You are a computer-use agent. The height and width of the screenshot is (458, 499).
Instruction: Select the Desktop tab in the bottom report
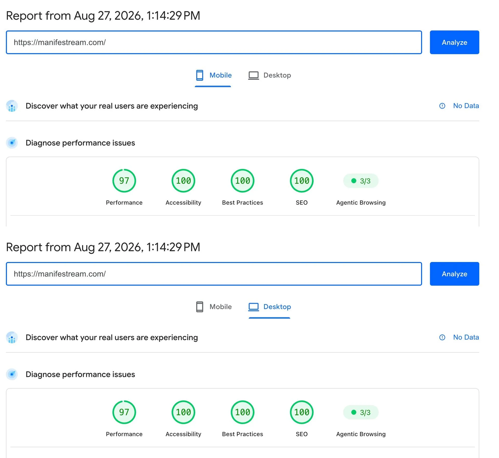tap(270, 307)
